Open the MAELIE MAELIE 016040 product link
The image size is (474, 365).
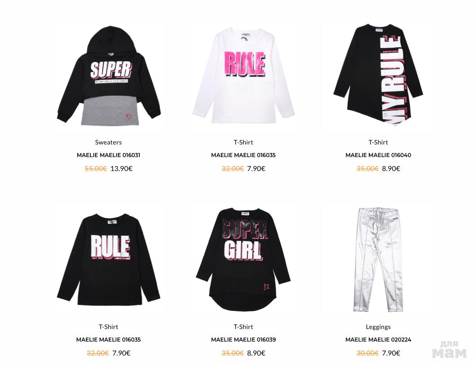378,155
